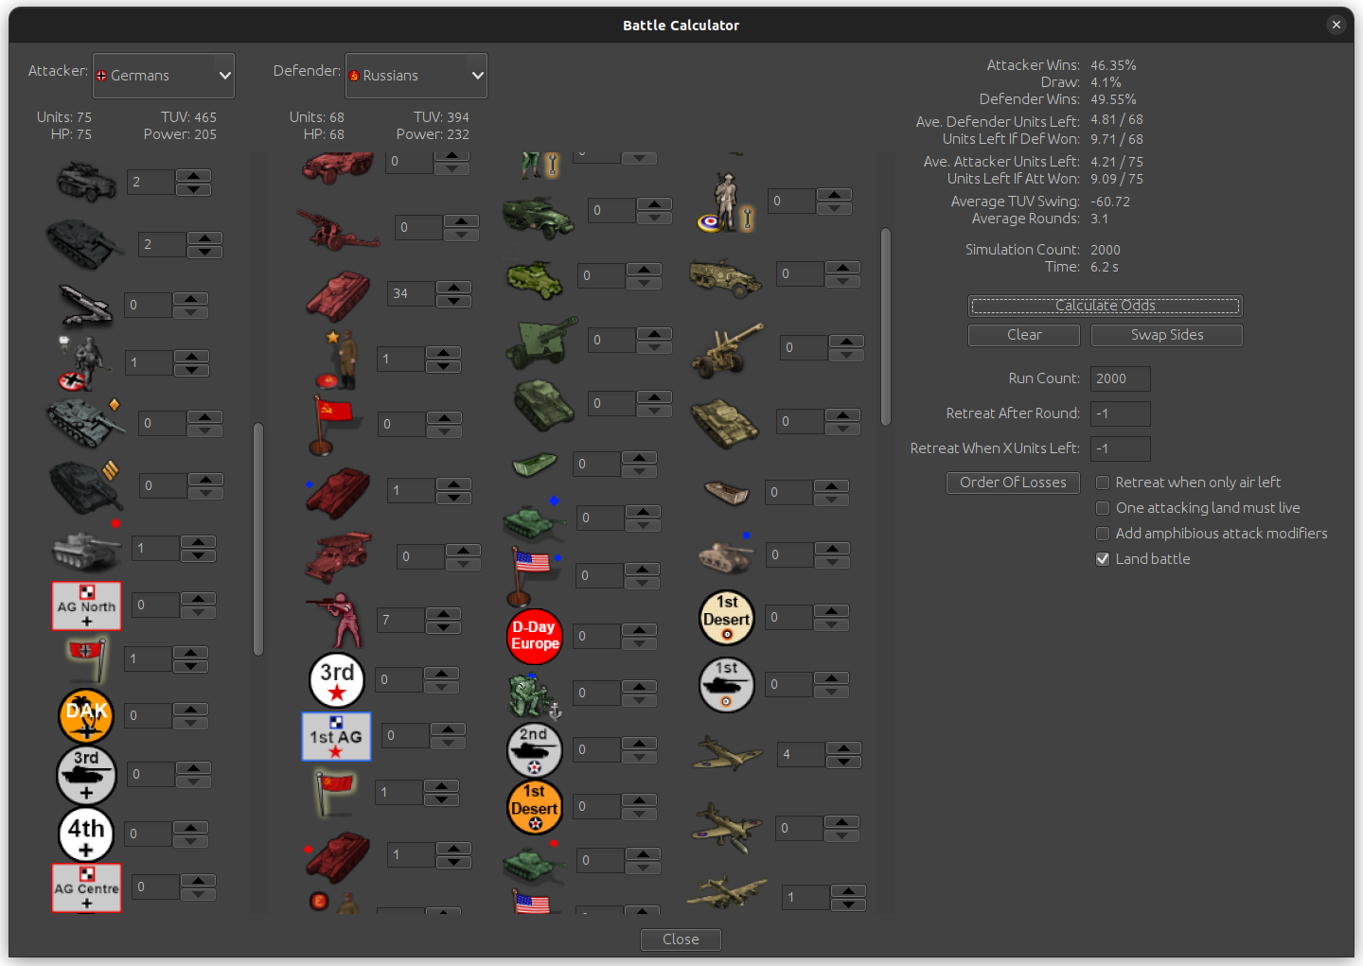Increment the D-Day Europe unit count
The width and height of the screenshot is (1363, 966).
click(x=639, y=629)
